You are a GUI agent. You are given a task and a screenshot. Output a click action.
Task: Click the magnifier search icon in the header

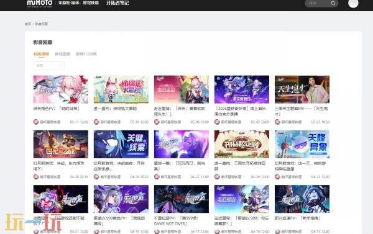pos(333,3)
